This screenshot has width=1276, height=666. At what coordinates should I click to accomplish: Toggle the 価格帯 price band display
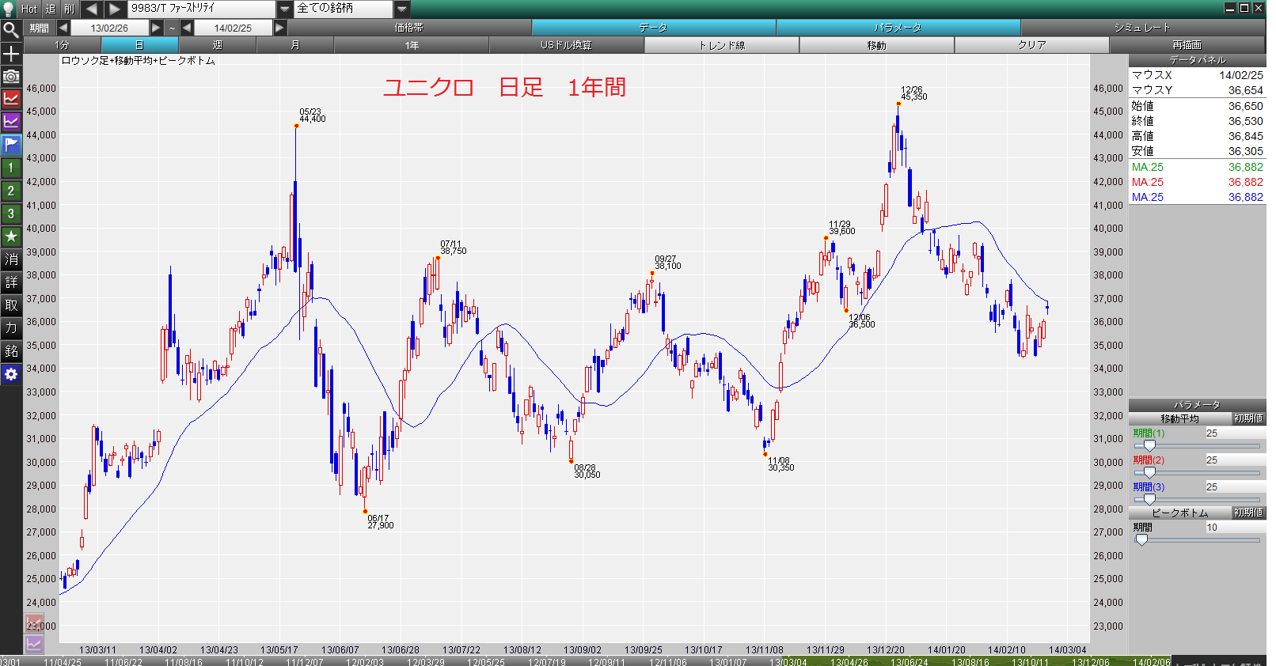[409, 28]
